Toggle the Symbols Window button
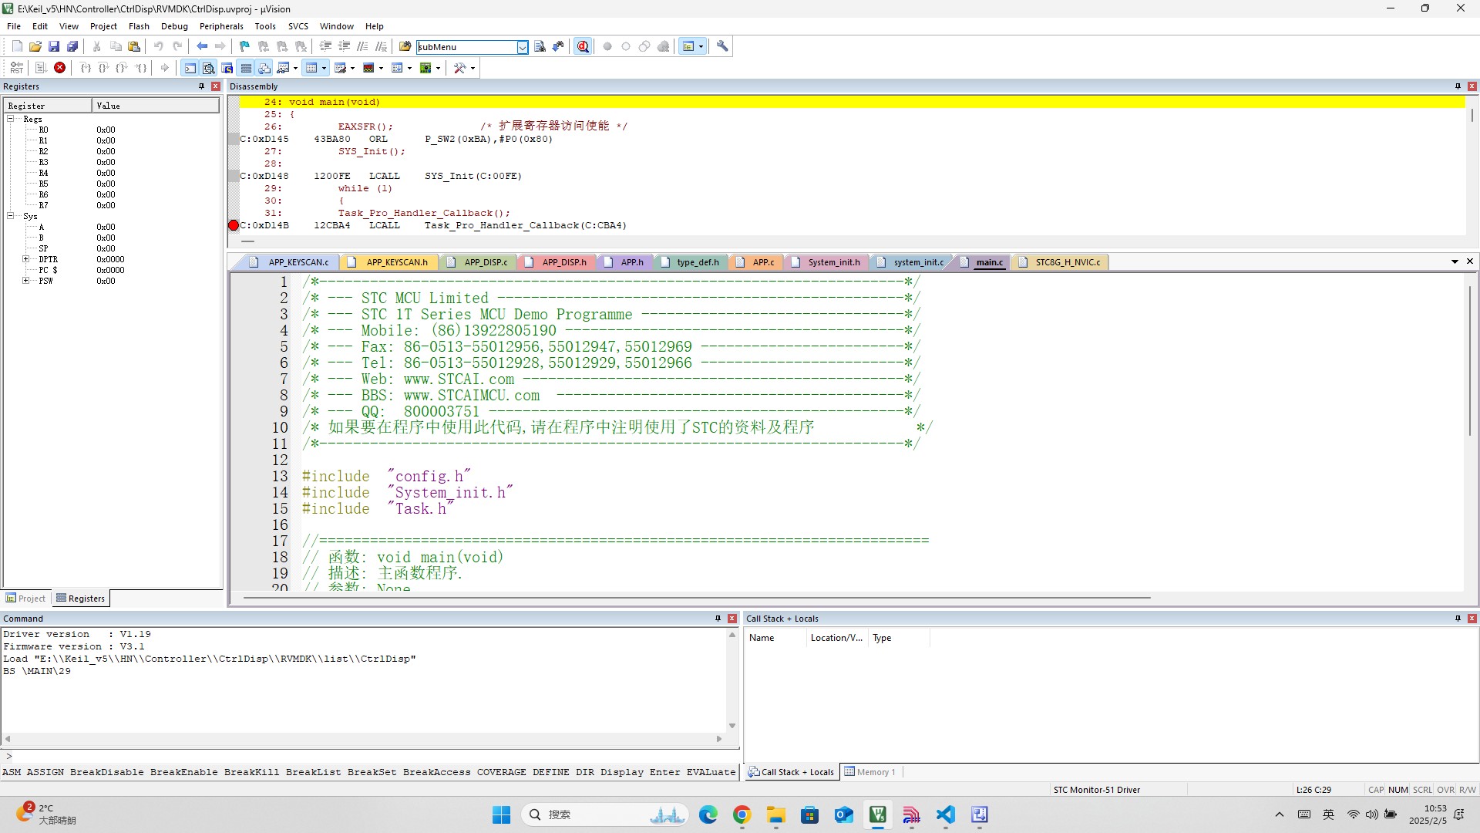Image resolution: width=1480 pixels, height=833 pixels. pyautogui.click(x=227, y=68)
